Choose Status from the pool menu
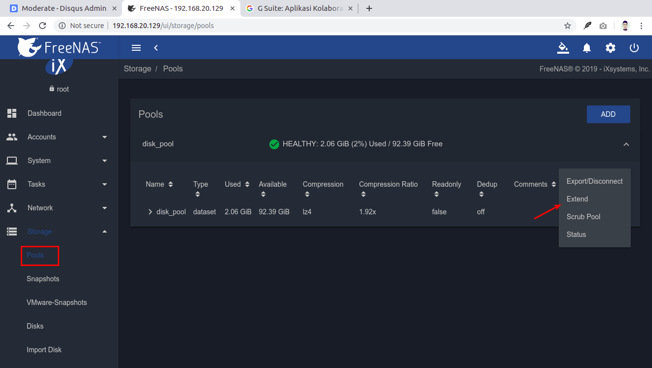Viewport: 652px width, 368px height. 595,234
